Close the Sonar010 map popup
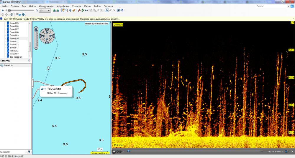This screenshot has height=158, width=295. (70, 88)
